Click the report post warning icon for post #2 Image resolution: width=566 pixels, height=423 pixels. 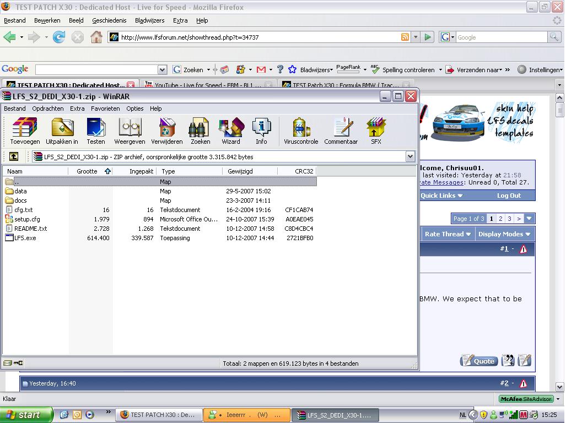coord(523,384)
